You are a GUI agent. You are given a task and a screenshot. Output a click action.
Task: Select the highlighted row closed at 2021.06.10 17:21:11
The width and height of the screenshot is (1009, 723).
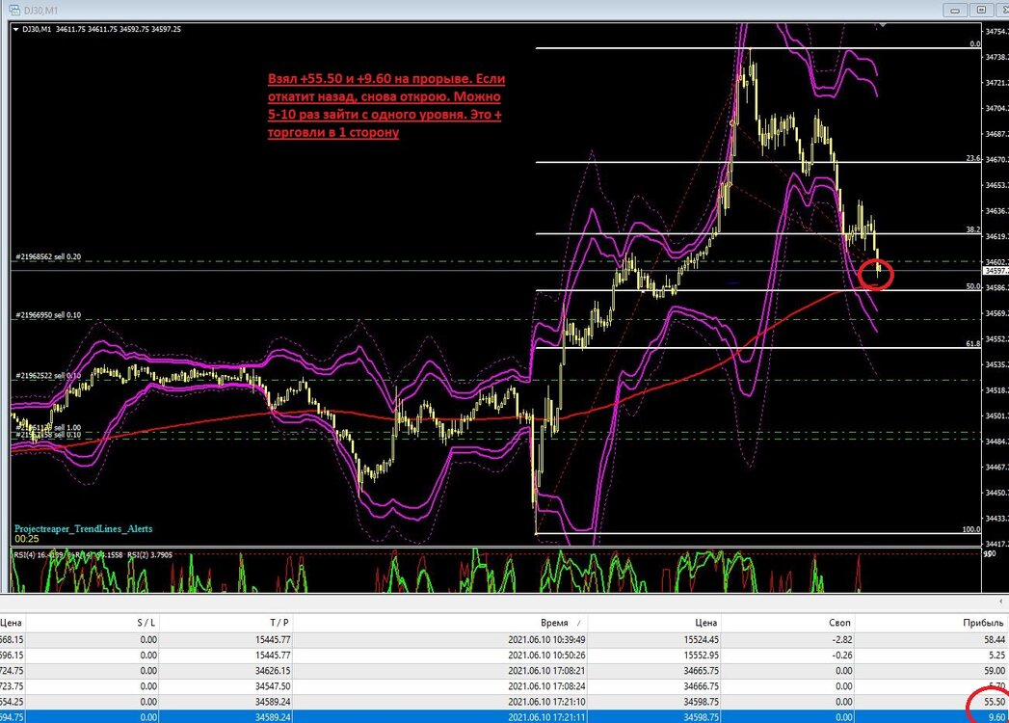pyautogui.click(x=505, y=716)
